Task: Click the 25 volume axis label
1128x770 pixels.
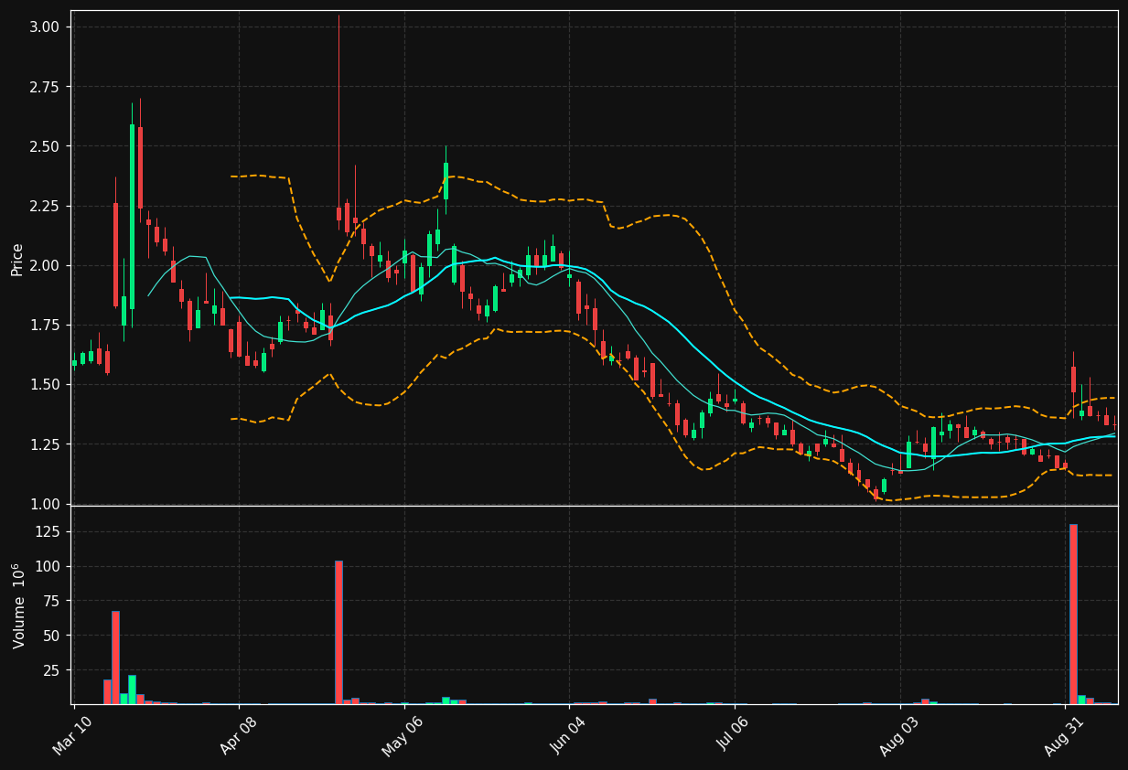Action: 52,670
